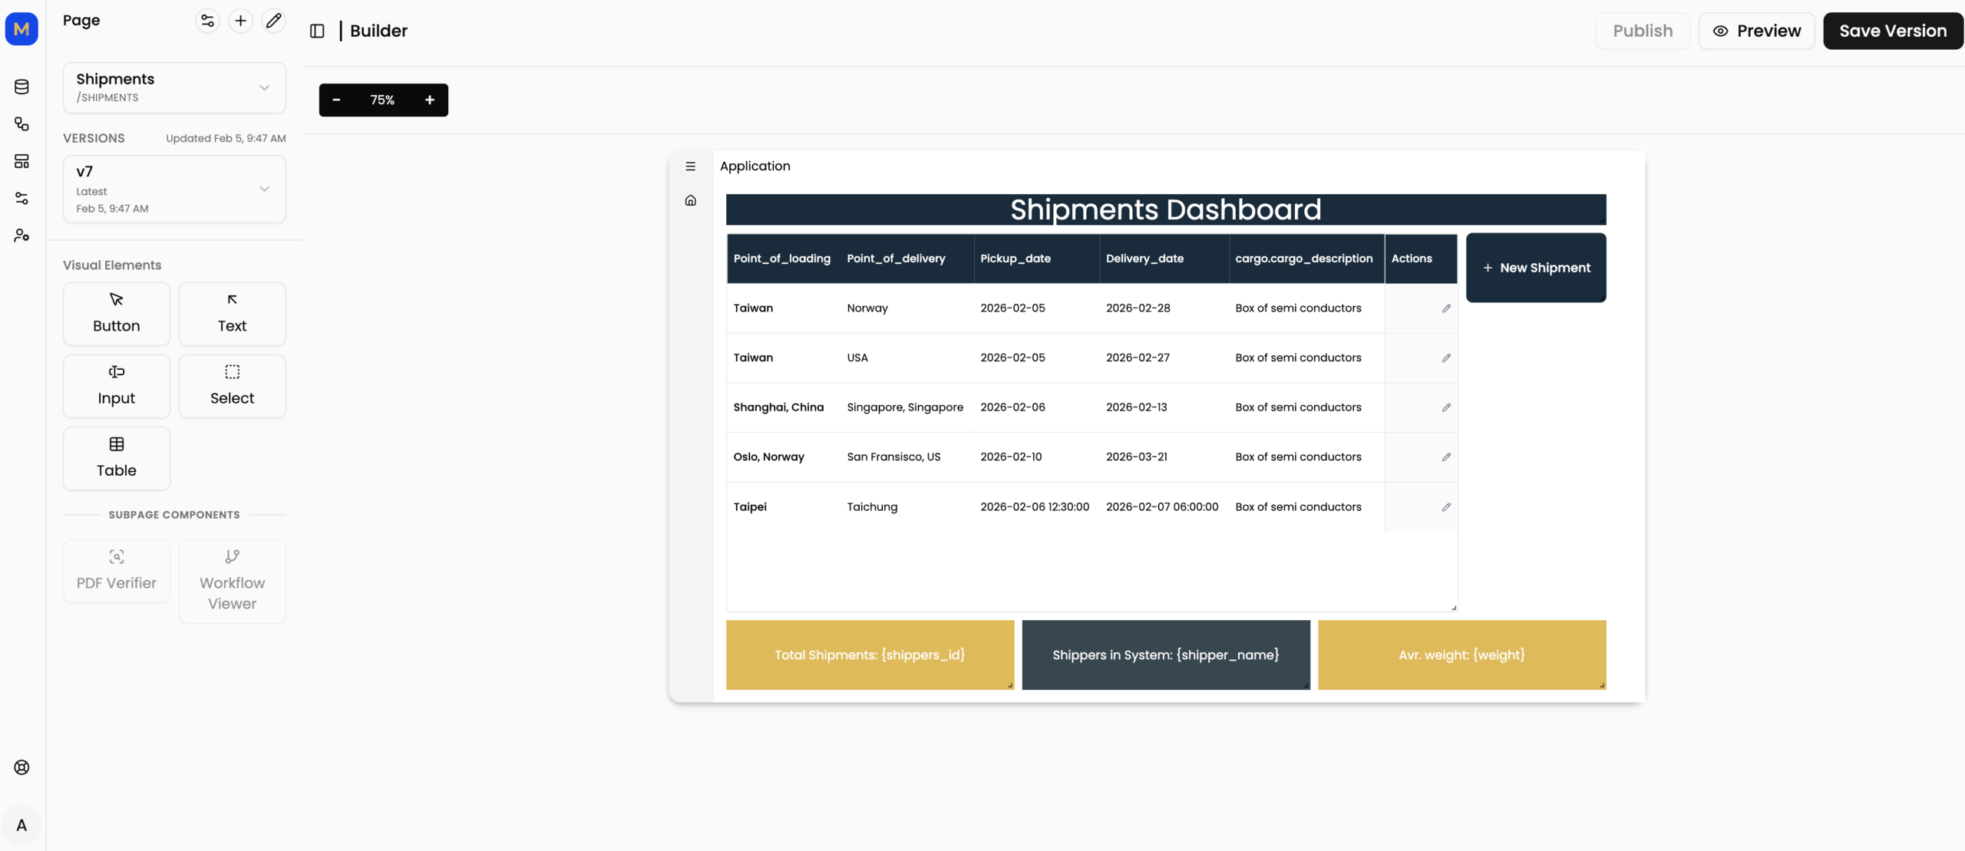Click the table resize handle corner
1965x851 pixels.
click(1453, 608)
